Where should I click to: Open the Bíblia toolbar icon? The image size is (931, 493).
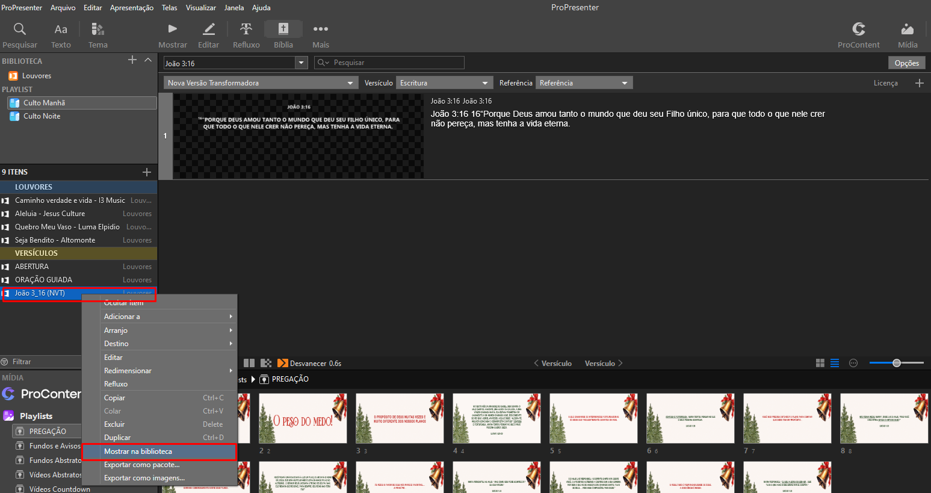click(x=283, y=29)
